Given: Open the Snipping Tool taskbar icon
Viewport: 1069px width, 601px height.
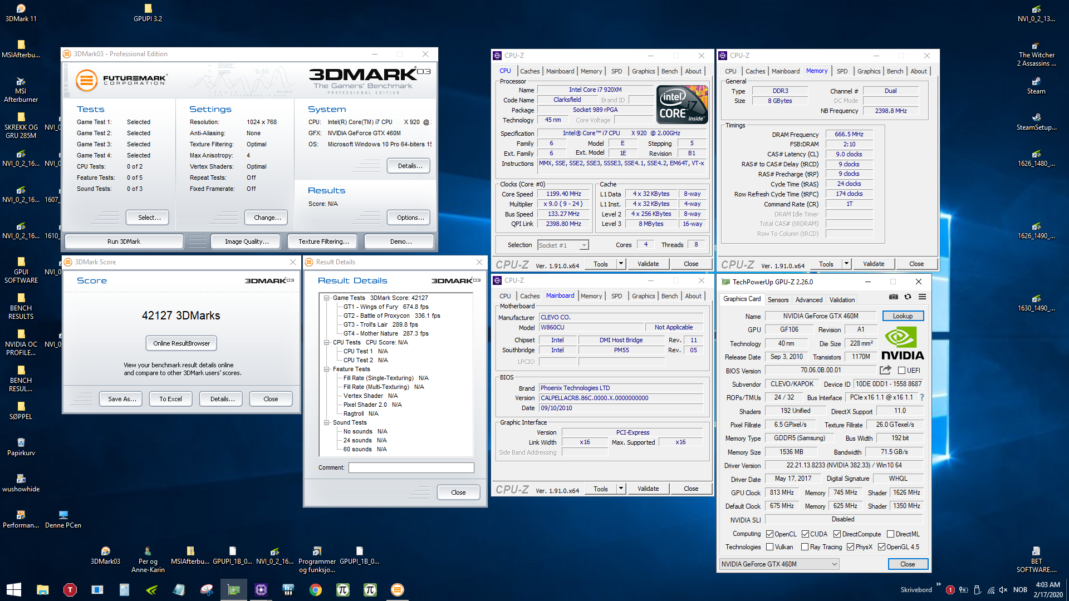Looking at the screenshot, I should pyautogui.click(x=207, y=590).
